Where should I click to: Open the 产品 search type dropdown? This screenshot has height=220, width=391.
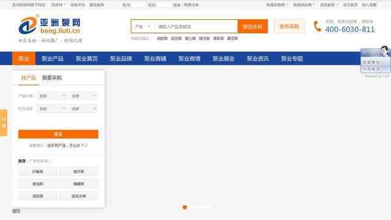142,26
